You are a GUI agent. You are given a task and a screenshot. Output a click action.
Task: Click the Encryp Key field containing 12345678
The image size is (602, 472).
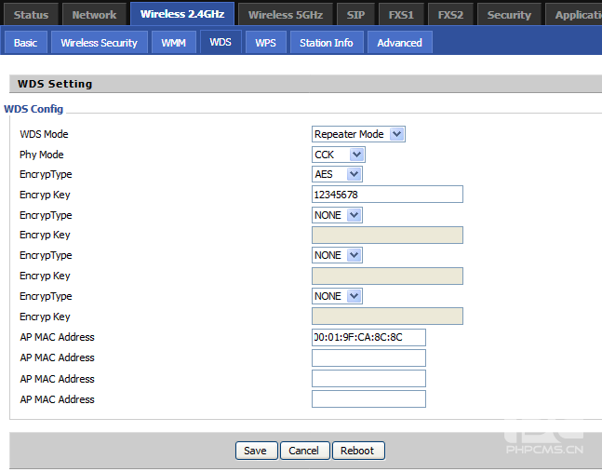click(387, 195)
